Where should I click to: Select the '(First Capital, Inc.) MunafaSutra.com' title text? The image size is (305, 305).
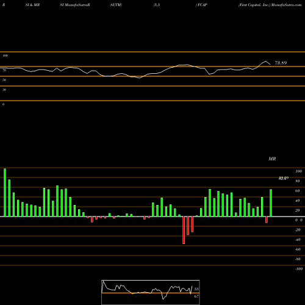(x=270, y=5)
